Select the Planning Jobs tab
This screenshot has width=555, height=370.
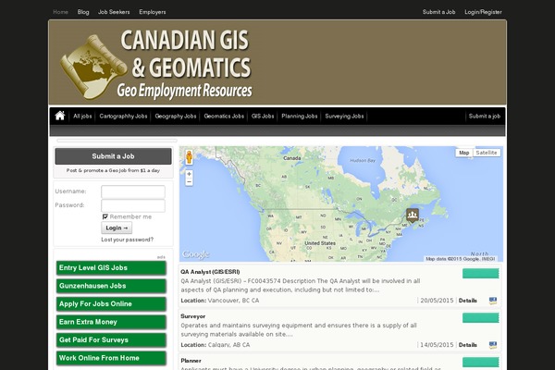pos(300,117)
